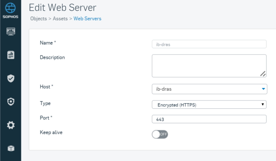Go to Assets breadcrumb
The height and width of the screenshot is (161, 276).
(60, 19)
